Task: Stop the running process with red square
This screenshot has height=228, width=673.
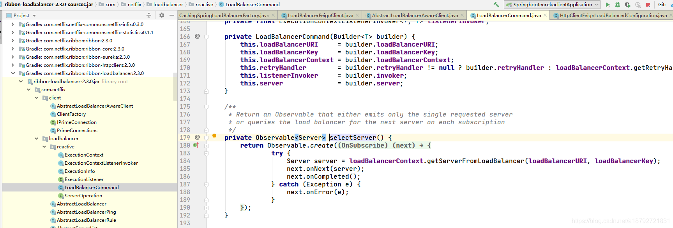Action: 648,5
